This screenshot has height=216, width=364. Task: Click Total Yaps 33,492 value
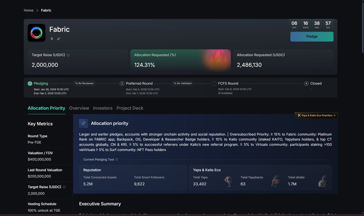(x=200, y=184)
